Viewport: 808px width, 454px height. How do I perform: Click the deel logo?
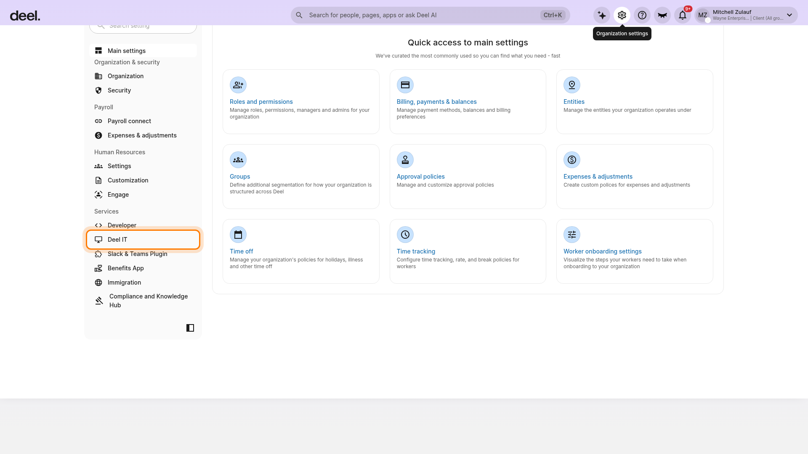pyautogui.click(x=25, y=16)
